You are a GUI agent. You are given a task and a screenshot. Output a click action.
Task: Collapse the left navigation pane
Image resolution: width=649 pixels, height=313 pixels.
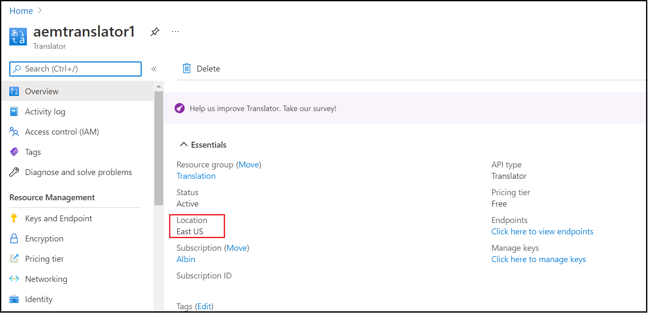(x=154, y=69)
